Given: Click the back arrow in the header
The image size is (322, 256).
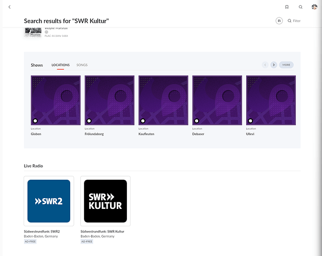Looking at the screenshot, I should click(9, 7).
